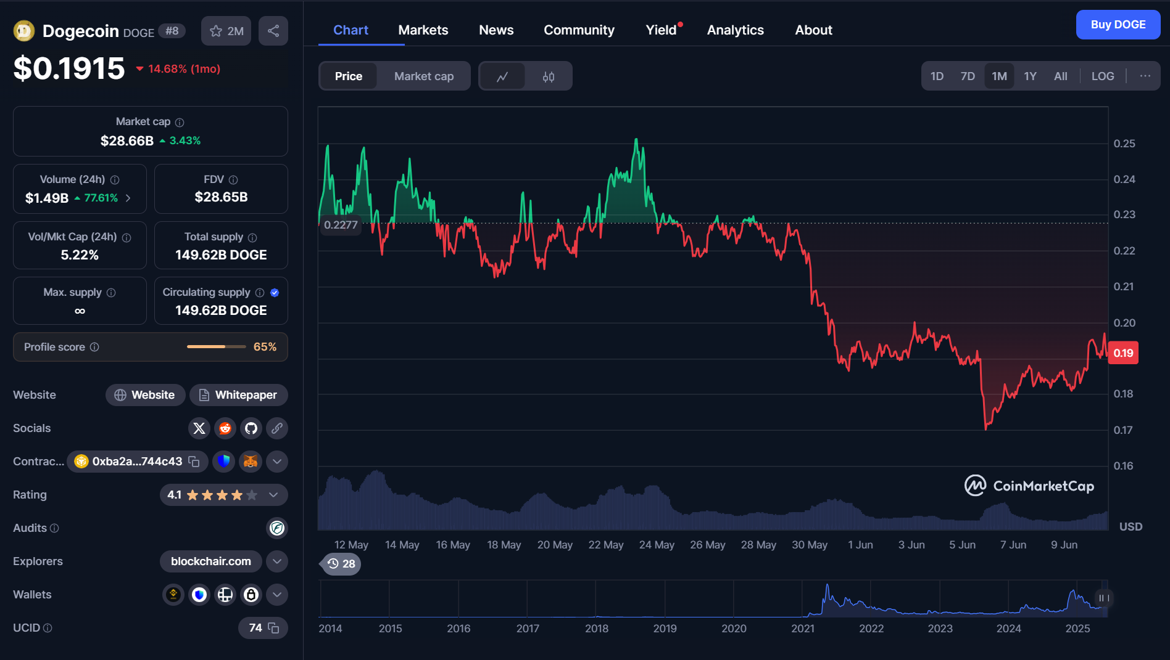Click the Profile score 65% progress bar
Screen dimensions: 1170x660
(217, 347)
